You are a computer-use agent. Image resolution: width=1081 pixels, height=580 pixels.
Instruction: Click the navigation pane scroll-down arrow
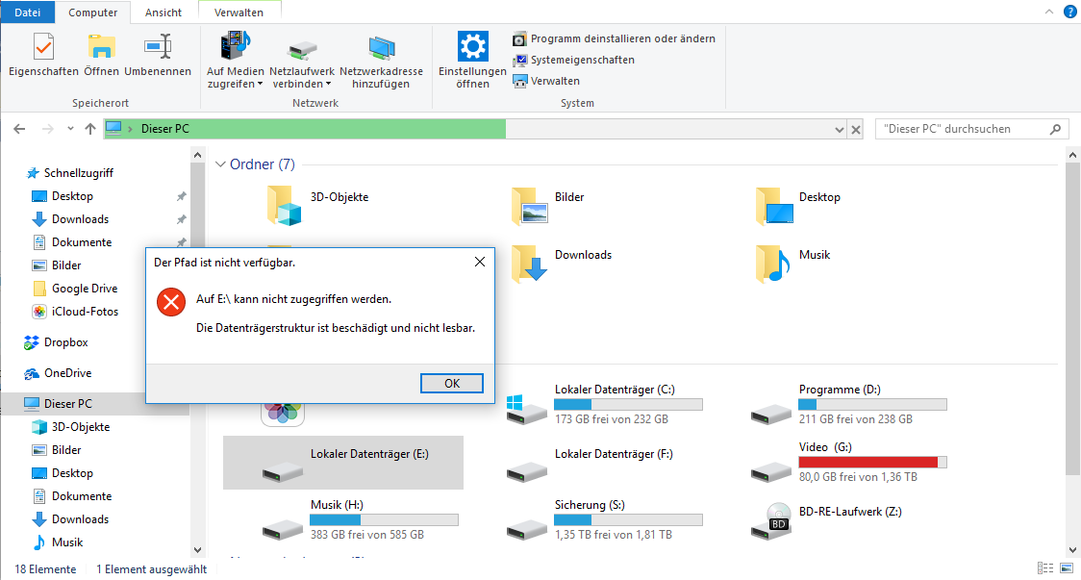pyautogui.click(x=197, y=549)
